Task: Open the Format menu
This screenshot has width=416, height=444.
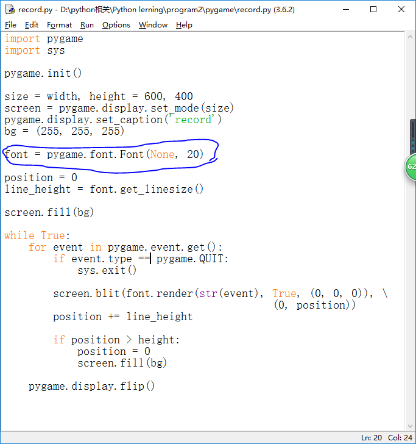Action: coord(59,25)
